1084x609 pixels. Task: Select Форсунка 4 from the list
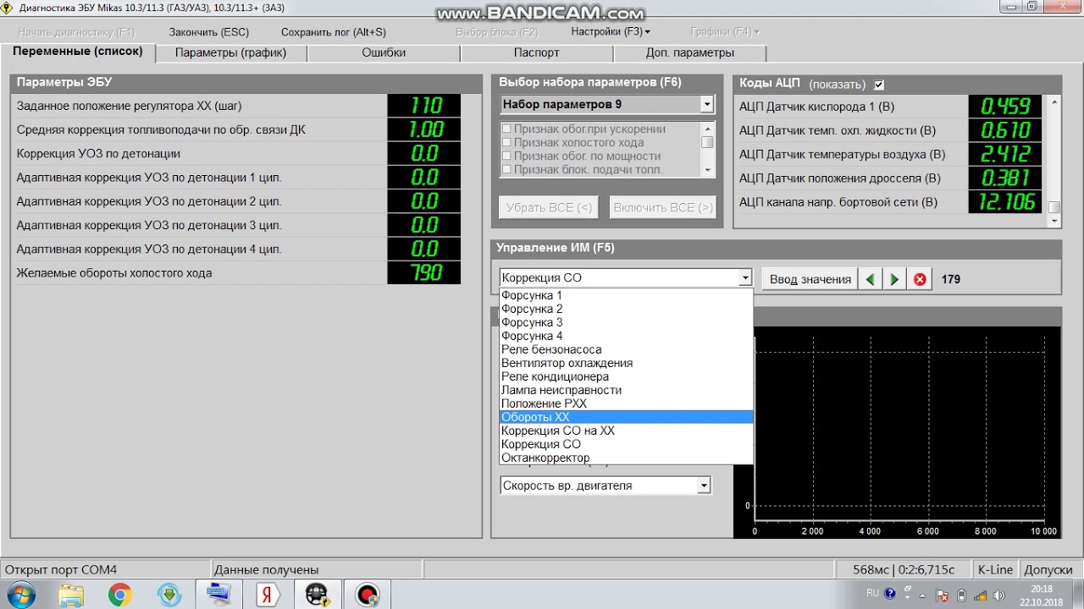626,336
